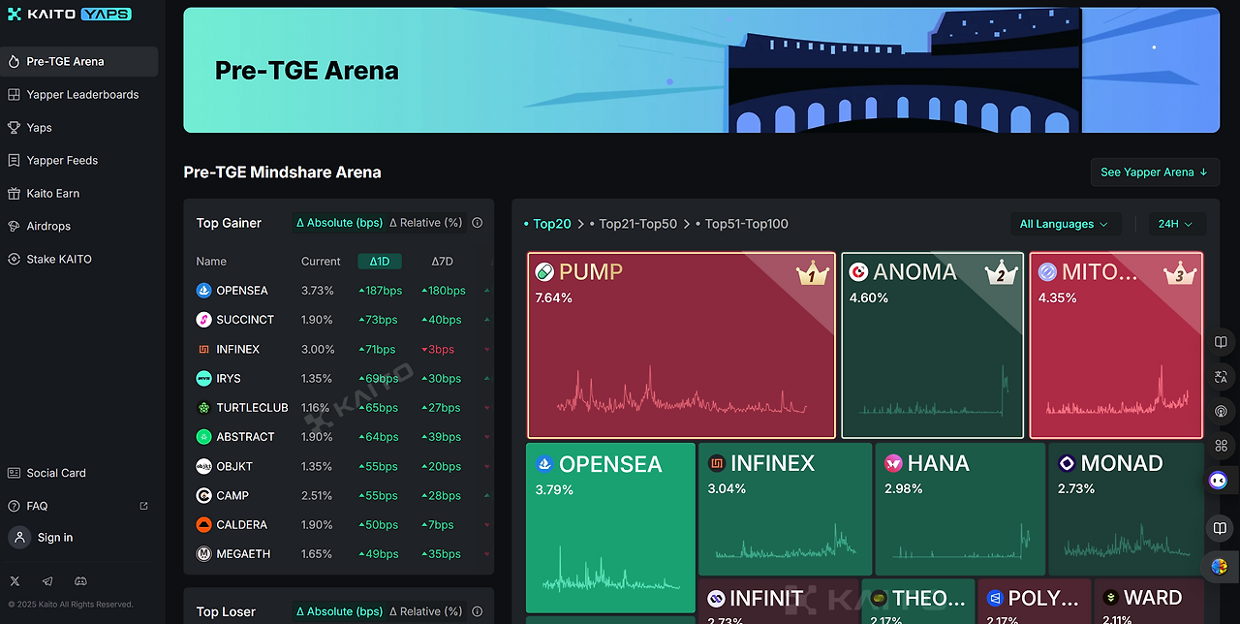Open the Discord icon in sidebar footer

pos(81,581)
